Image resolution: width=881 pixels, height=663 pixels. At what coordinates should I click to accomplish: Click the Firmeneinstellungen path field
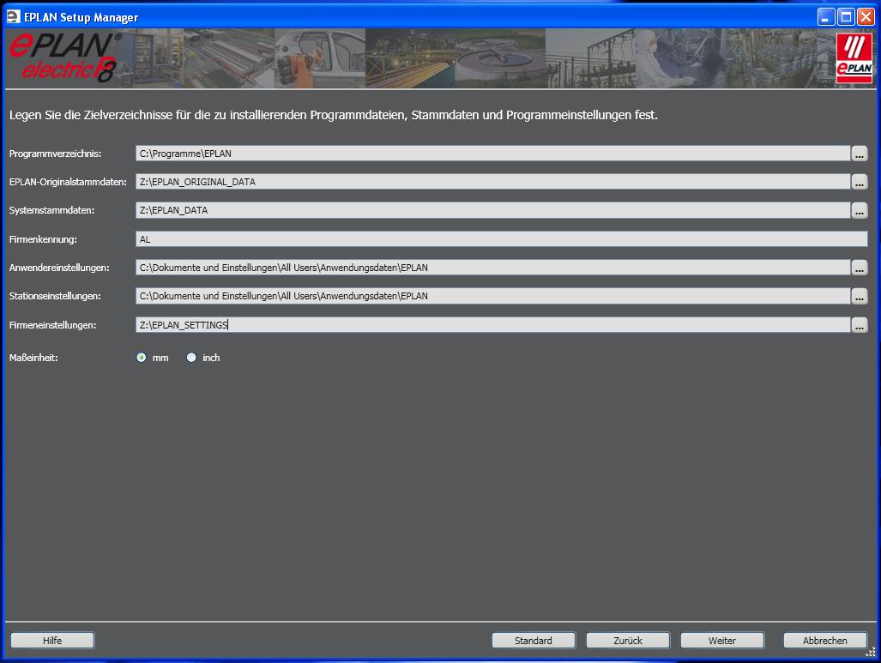(492, 325)
